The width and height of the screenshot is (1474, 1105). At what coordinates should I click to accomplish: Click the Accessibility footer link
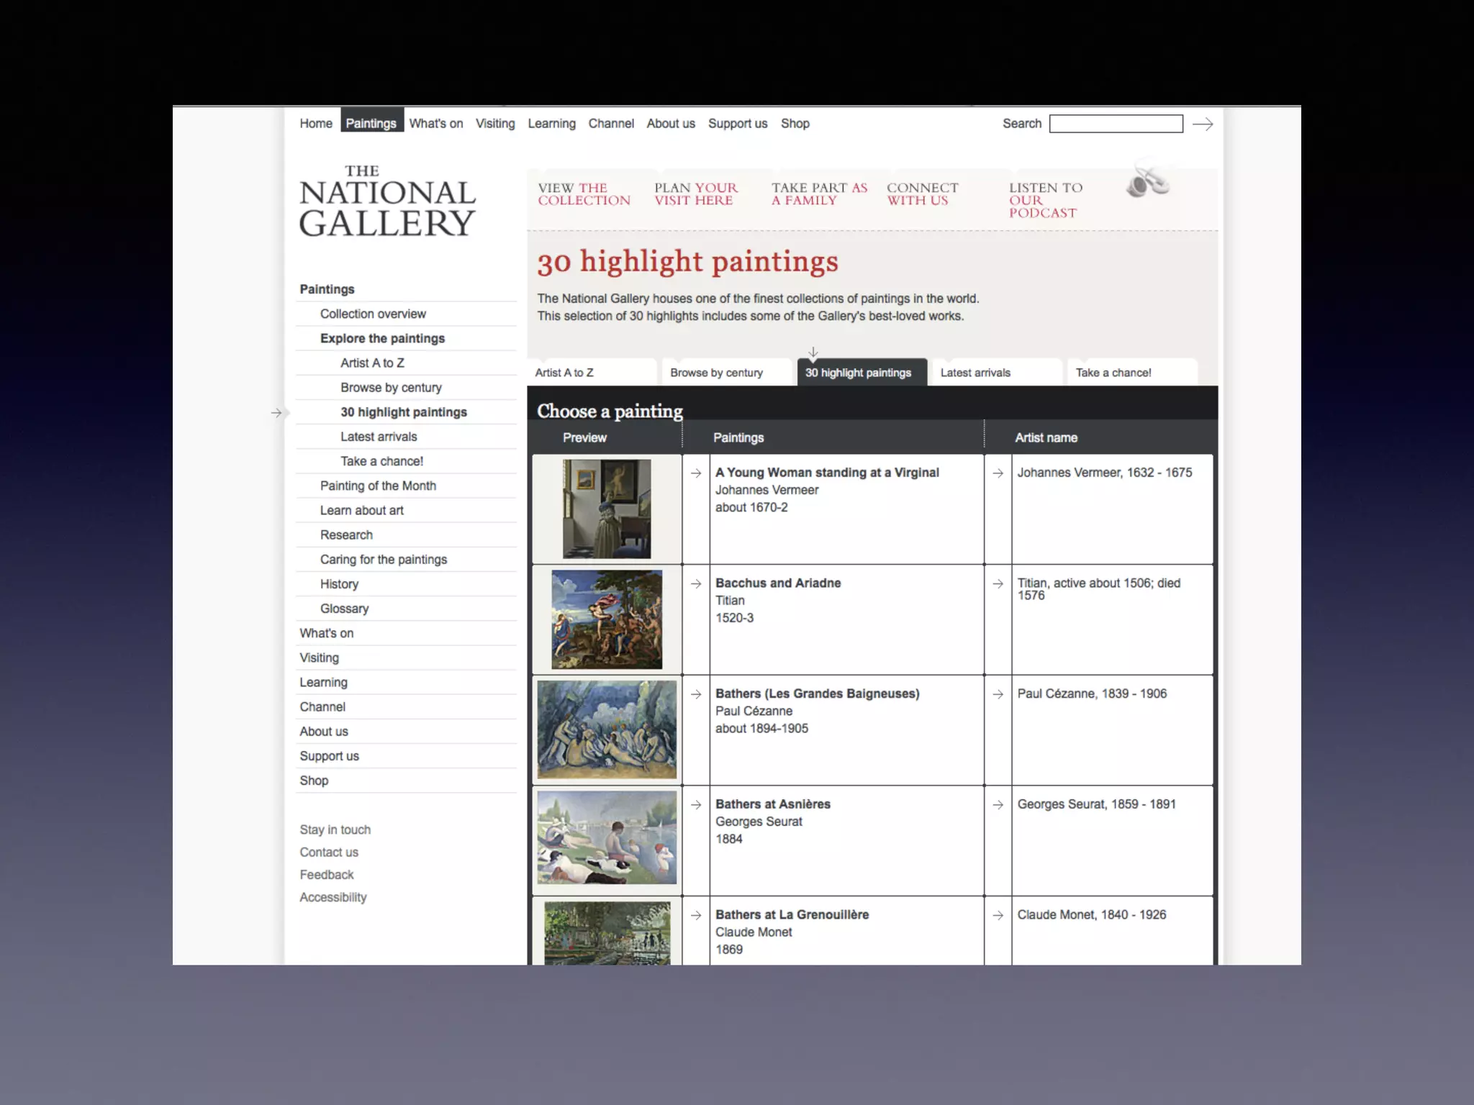coord(333,897)
